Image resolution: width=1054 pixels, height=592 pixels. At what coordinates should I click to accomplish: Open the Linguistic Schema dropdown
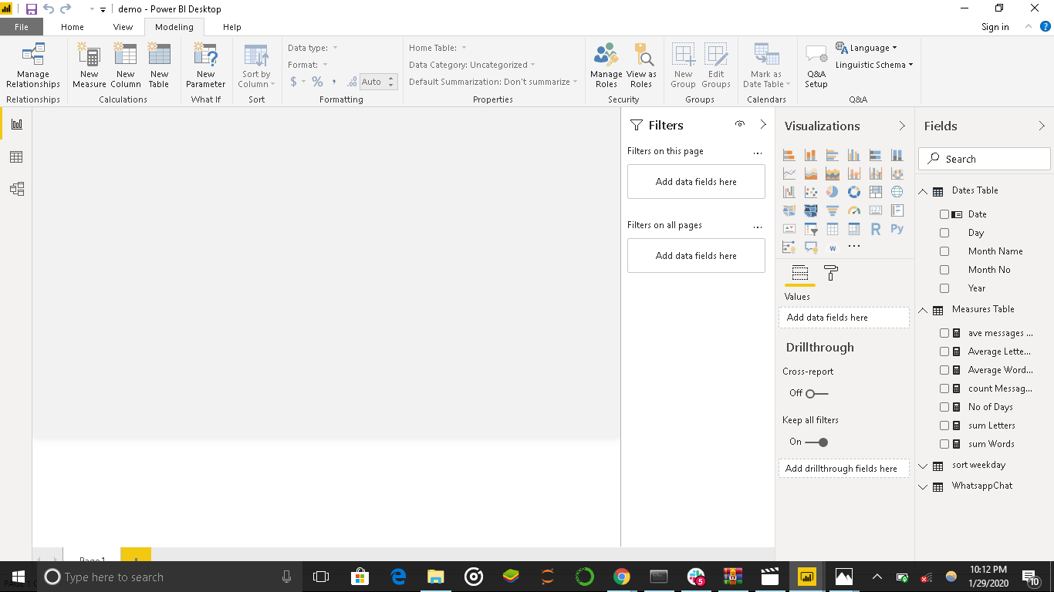pyautogui.click(x=874, y=65)
